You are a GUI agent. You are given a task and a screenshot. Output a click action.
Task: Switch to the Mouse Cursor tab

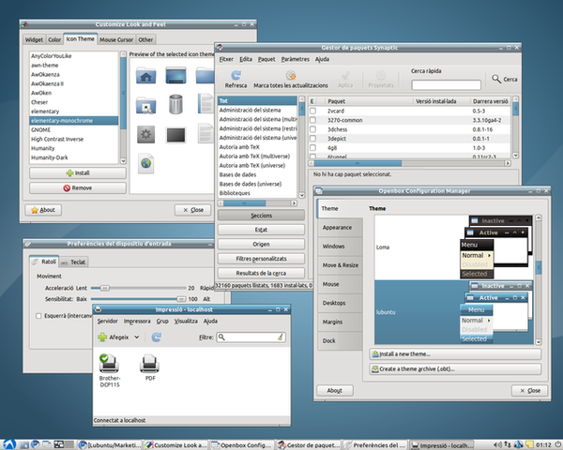[116, 40]
